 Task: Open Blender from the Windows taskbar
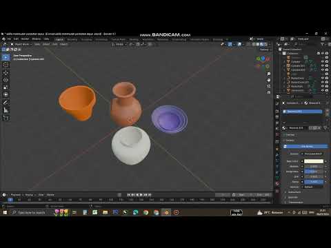166,212
